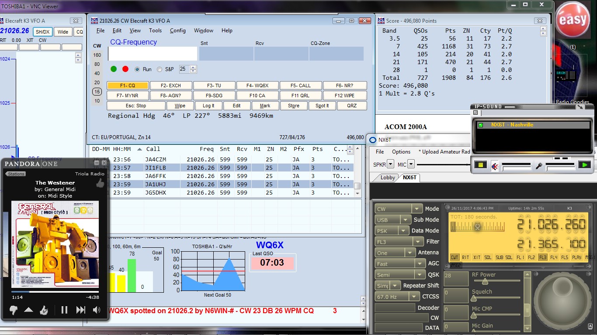
Task: Click the callsign entry field
Action: (x=153, y=54)
